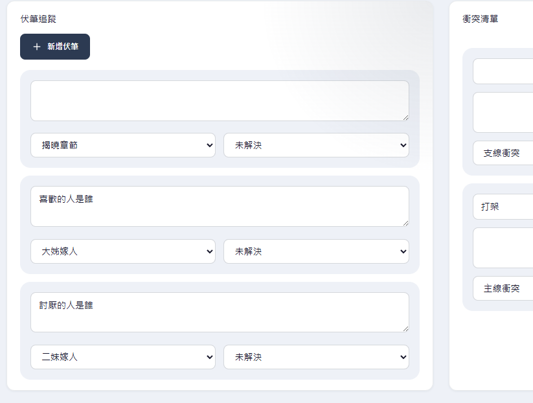Click the description box below 打架

coord(503,248)
